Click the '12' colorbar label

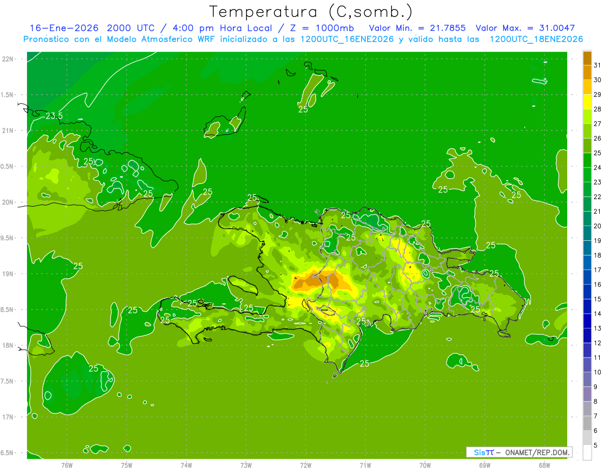point(598,343)
